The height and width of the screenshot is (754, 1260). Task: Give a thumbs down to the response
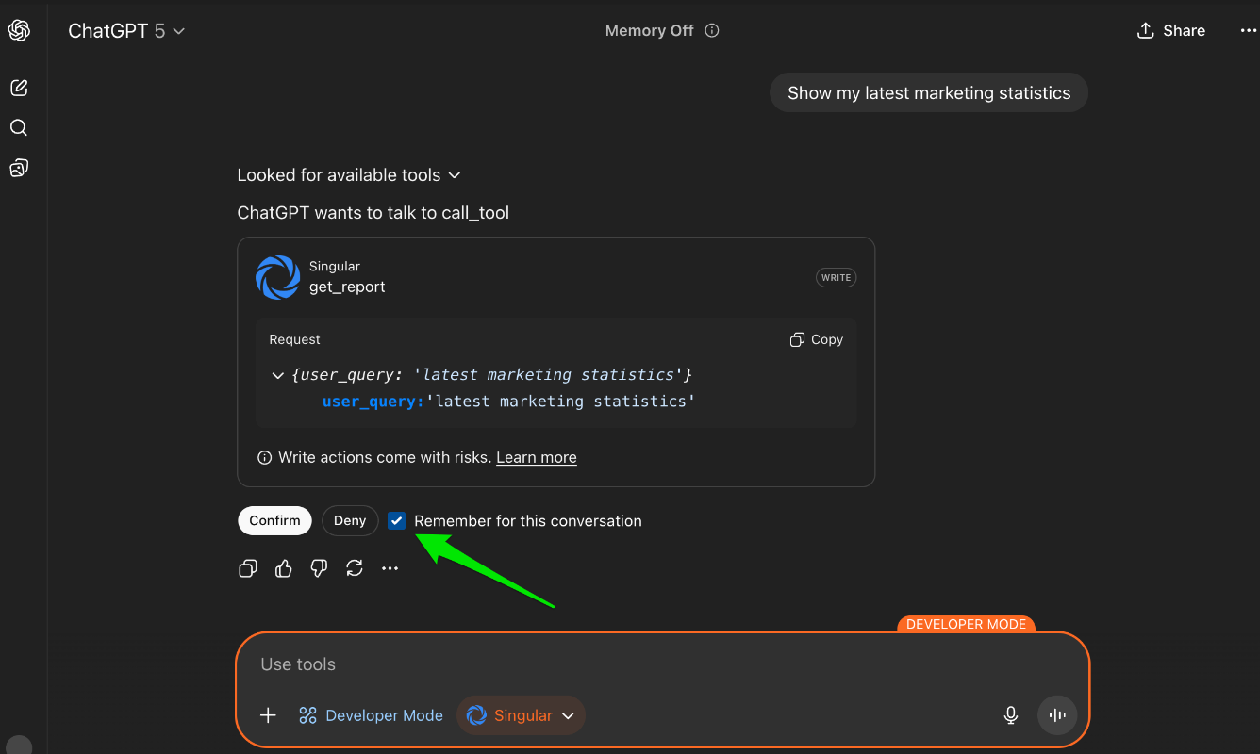[319, 567]
